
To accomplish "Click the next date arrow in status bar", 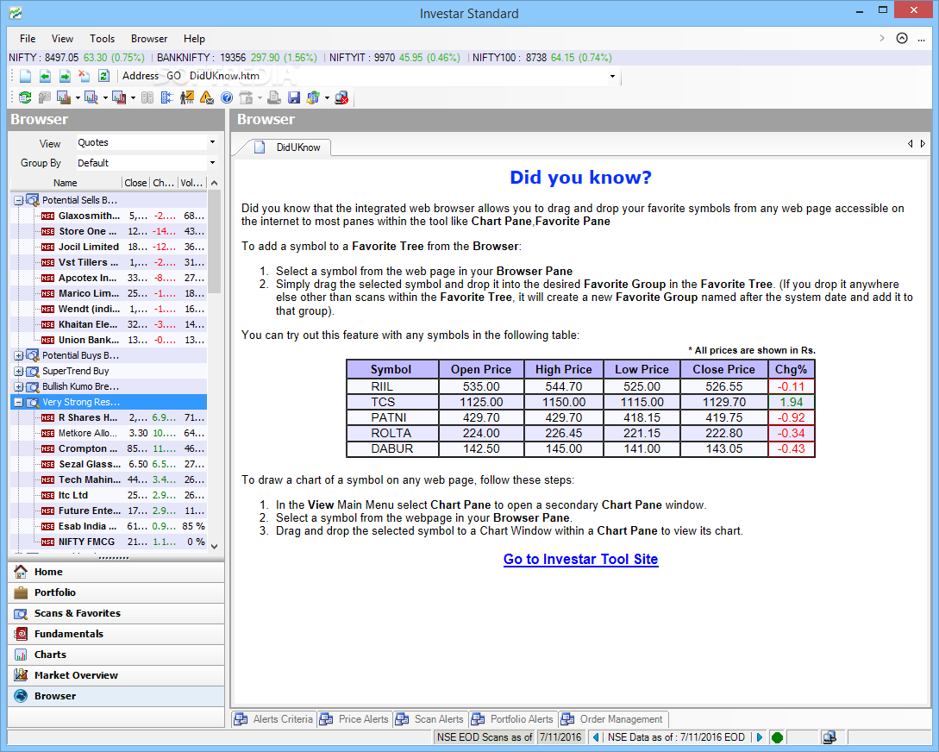I will click(760, 737).
